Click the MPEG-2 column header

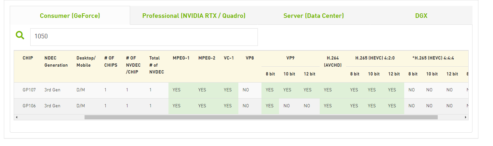207,58
